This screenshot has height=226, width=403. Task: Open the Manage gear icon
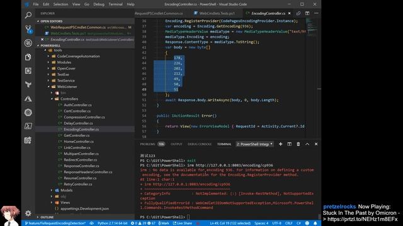point(28,213)
